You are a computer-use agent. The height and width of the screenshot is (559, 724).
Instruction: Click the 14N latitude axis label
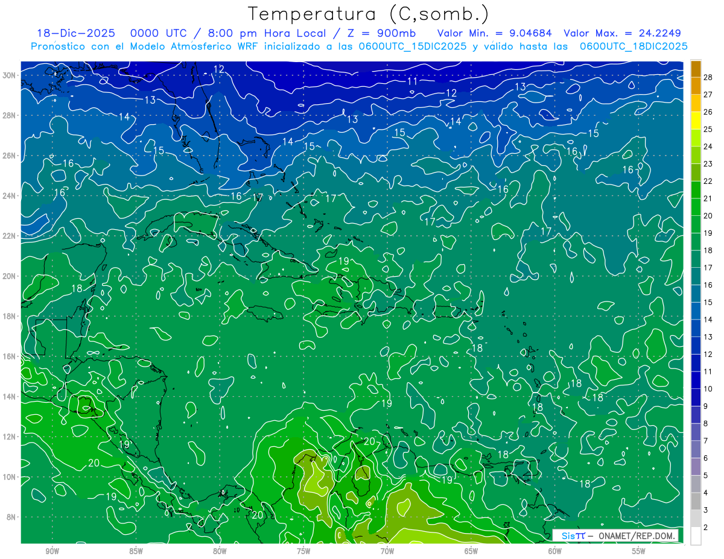(x=10, y=397)
